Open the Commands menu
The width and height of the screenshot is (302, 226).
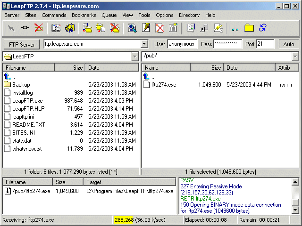pos(54,15)
